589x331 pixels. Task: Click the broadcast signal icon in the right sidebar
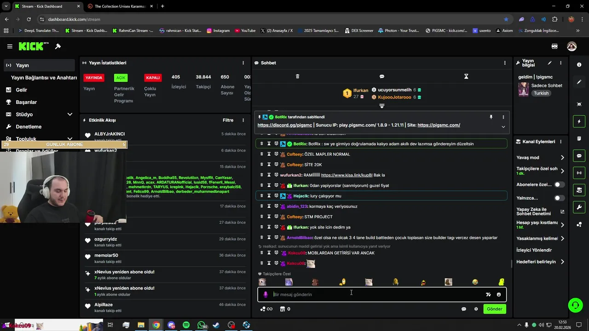coord(579,173)
